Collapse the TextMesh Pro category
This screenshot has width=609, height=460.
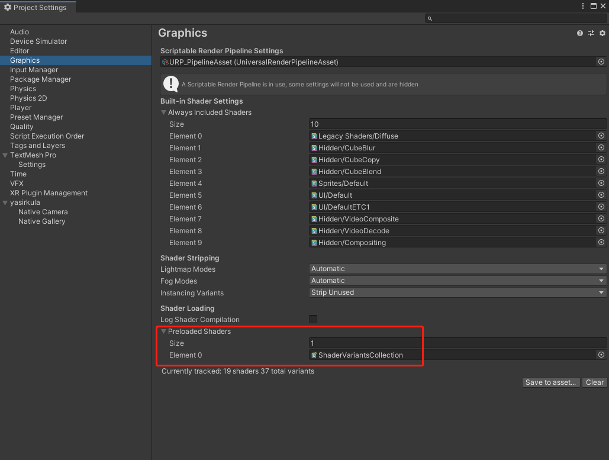(5, 155)
